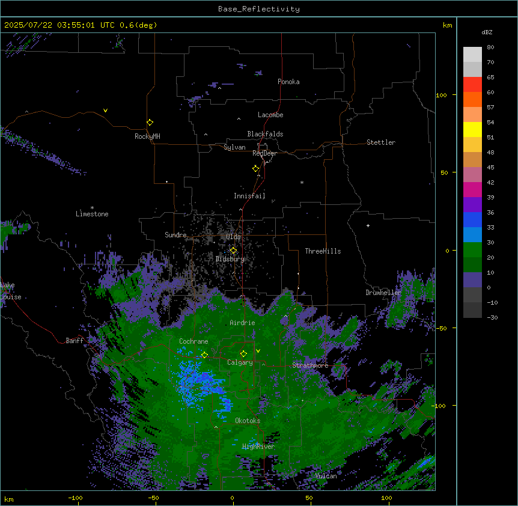Click the Stettler label

pyautogui.click(x=381, y=142)
